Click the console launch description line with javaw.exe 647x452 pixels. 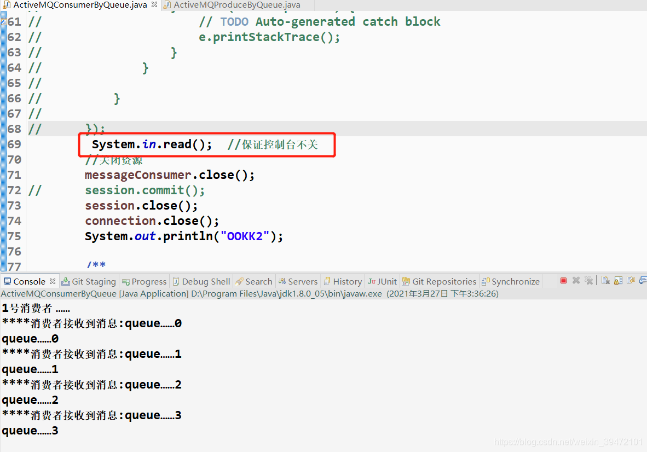pos(250,294)
